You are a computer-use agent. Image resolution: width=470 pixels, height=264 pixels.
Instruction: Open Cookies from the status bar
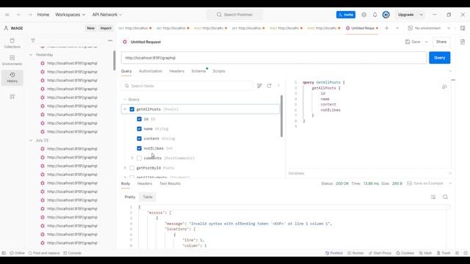click(405, 253)
